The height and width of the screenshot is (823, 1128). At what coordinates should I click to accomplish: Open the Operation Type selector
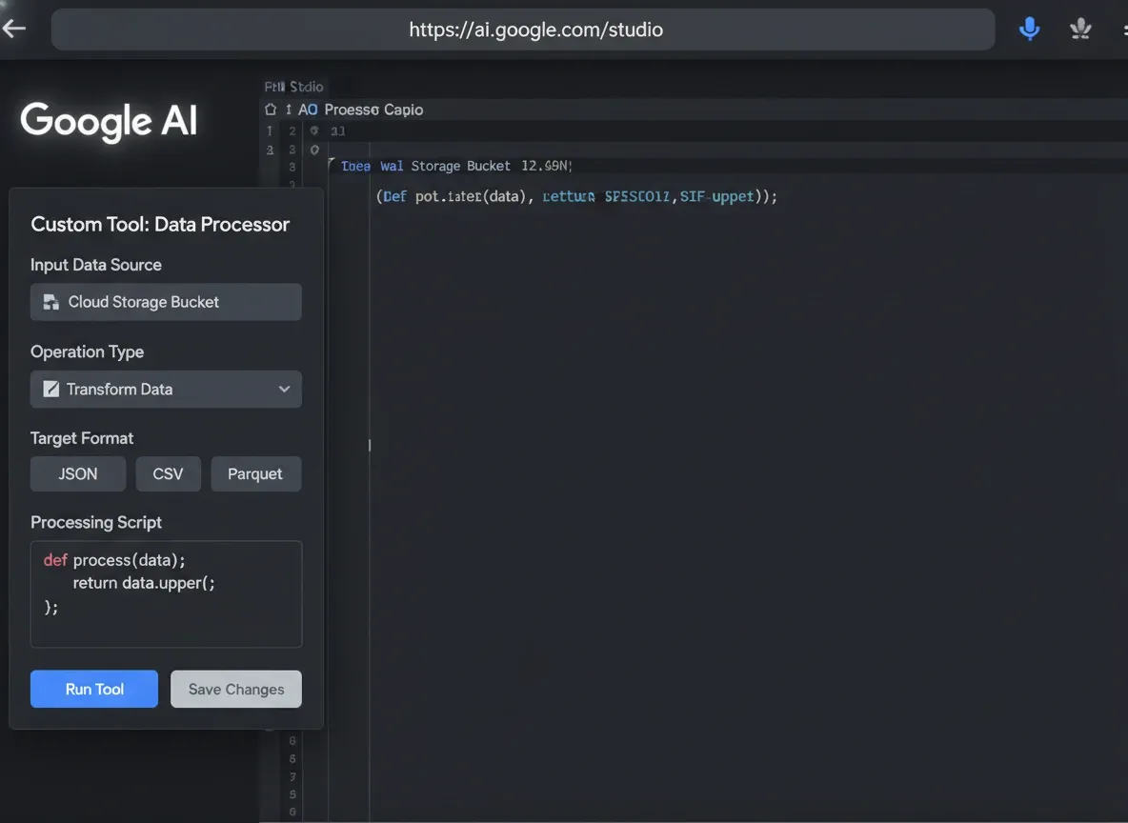click(166, 389)
